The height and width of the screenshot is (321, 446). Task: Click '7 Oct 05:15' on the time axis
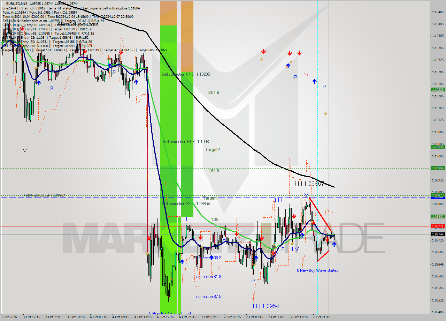tap(232, 317)
